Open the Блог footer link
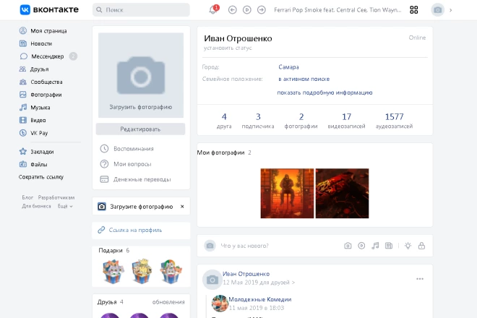This screenshot has height=318, width=477. [x=27, y=197]
